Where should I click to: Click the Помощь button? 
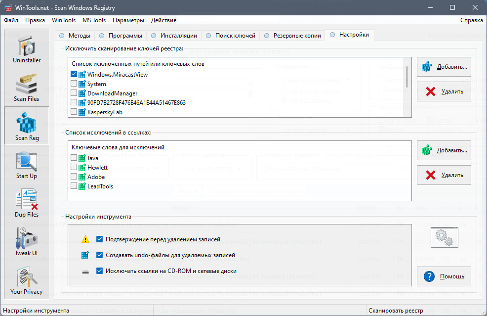tap(444, 276)
